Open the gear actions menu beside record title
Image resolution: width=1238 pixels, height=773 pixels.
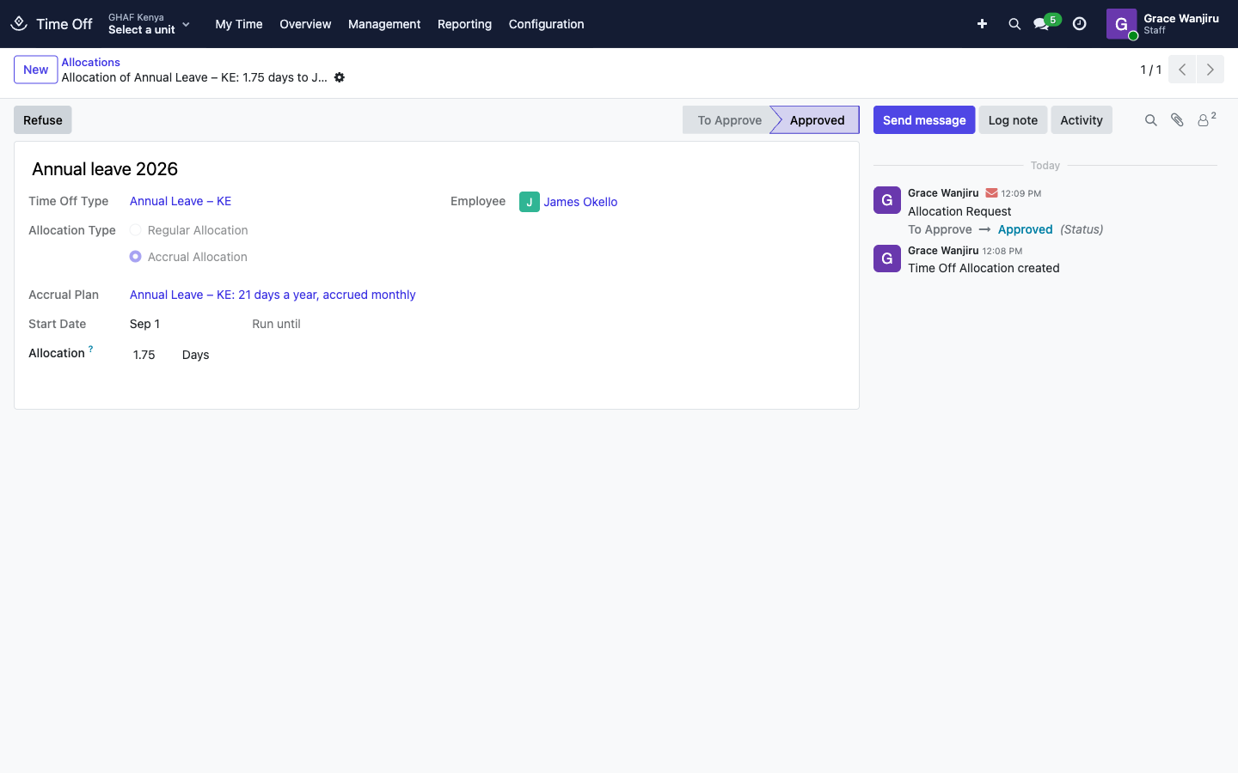(x=340, y=77)
